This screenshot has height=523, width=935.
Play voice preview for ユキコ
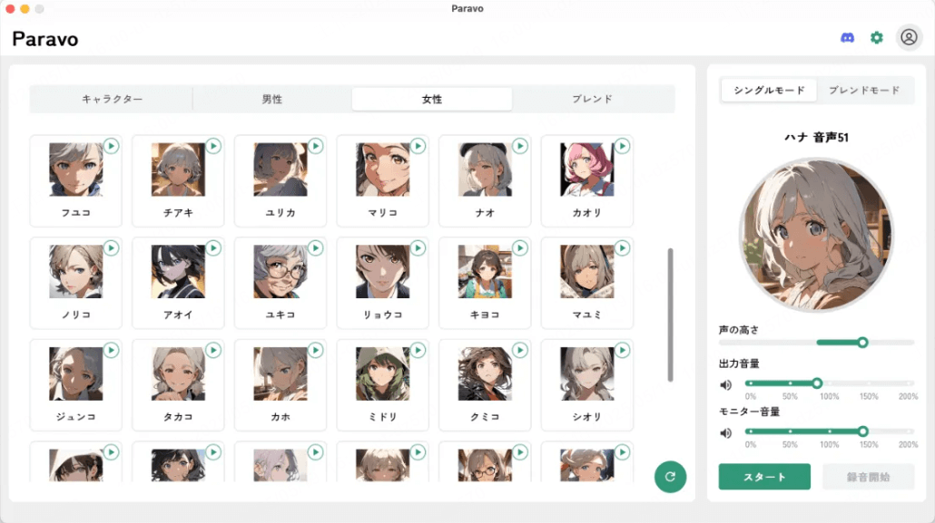pyautogui.click(x=315, y=247)
